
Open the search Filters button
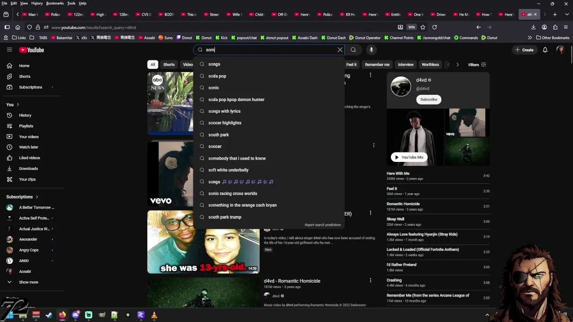(477, 65)
